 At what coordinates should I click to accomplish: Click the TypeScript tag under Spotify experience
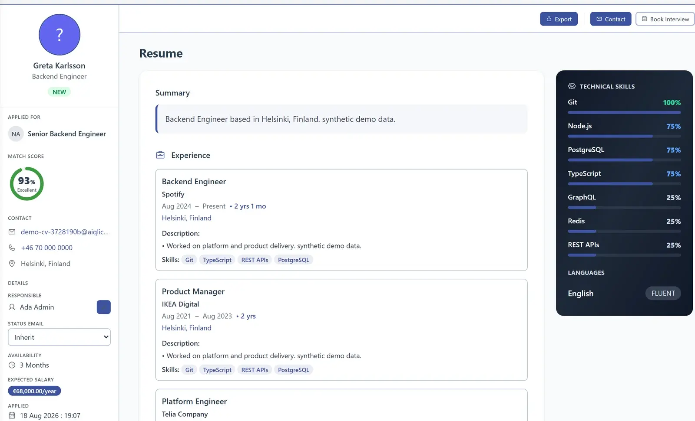tap(217, 260)
